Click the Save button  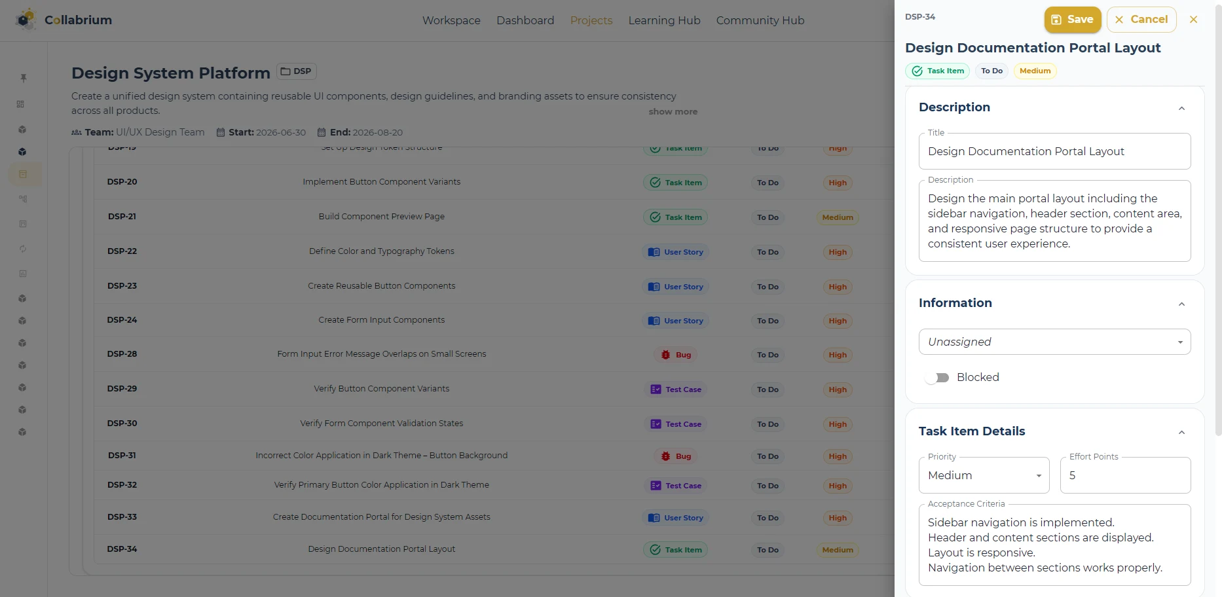(1073, 20)
